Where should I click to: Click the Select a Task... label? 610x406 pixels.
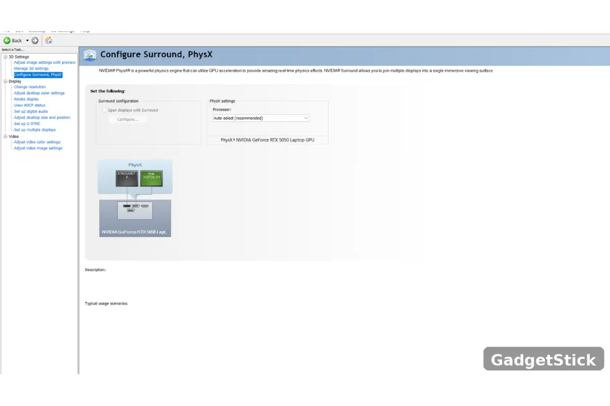(13, 50)
